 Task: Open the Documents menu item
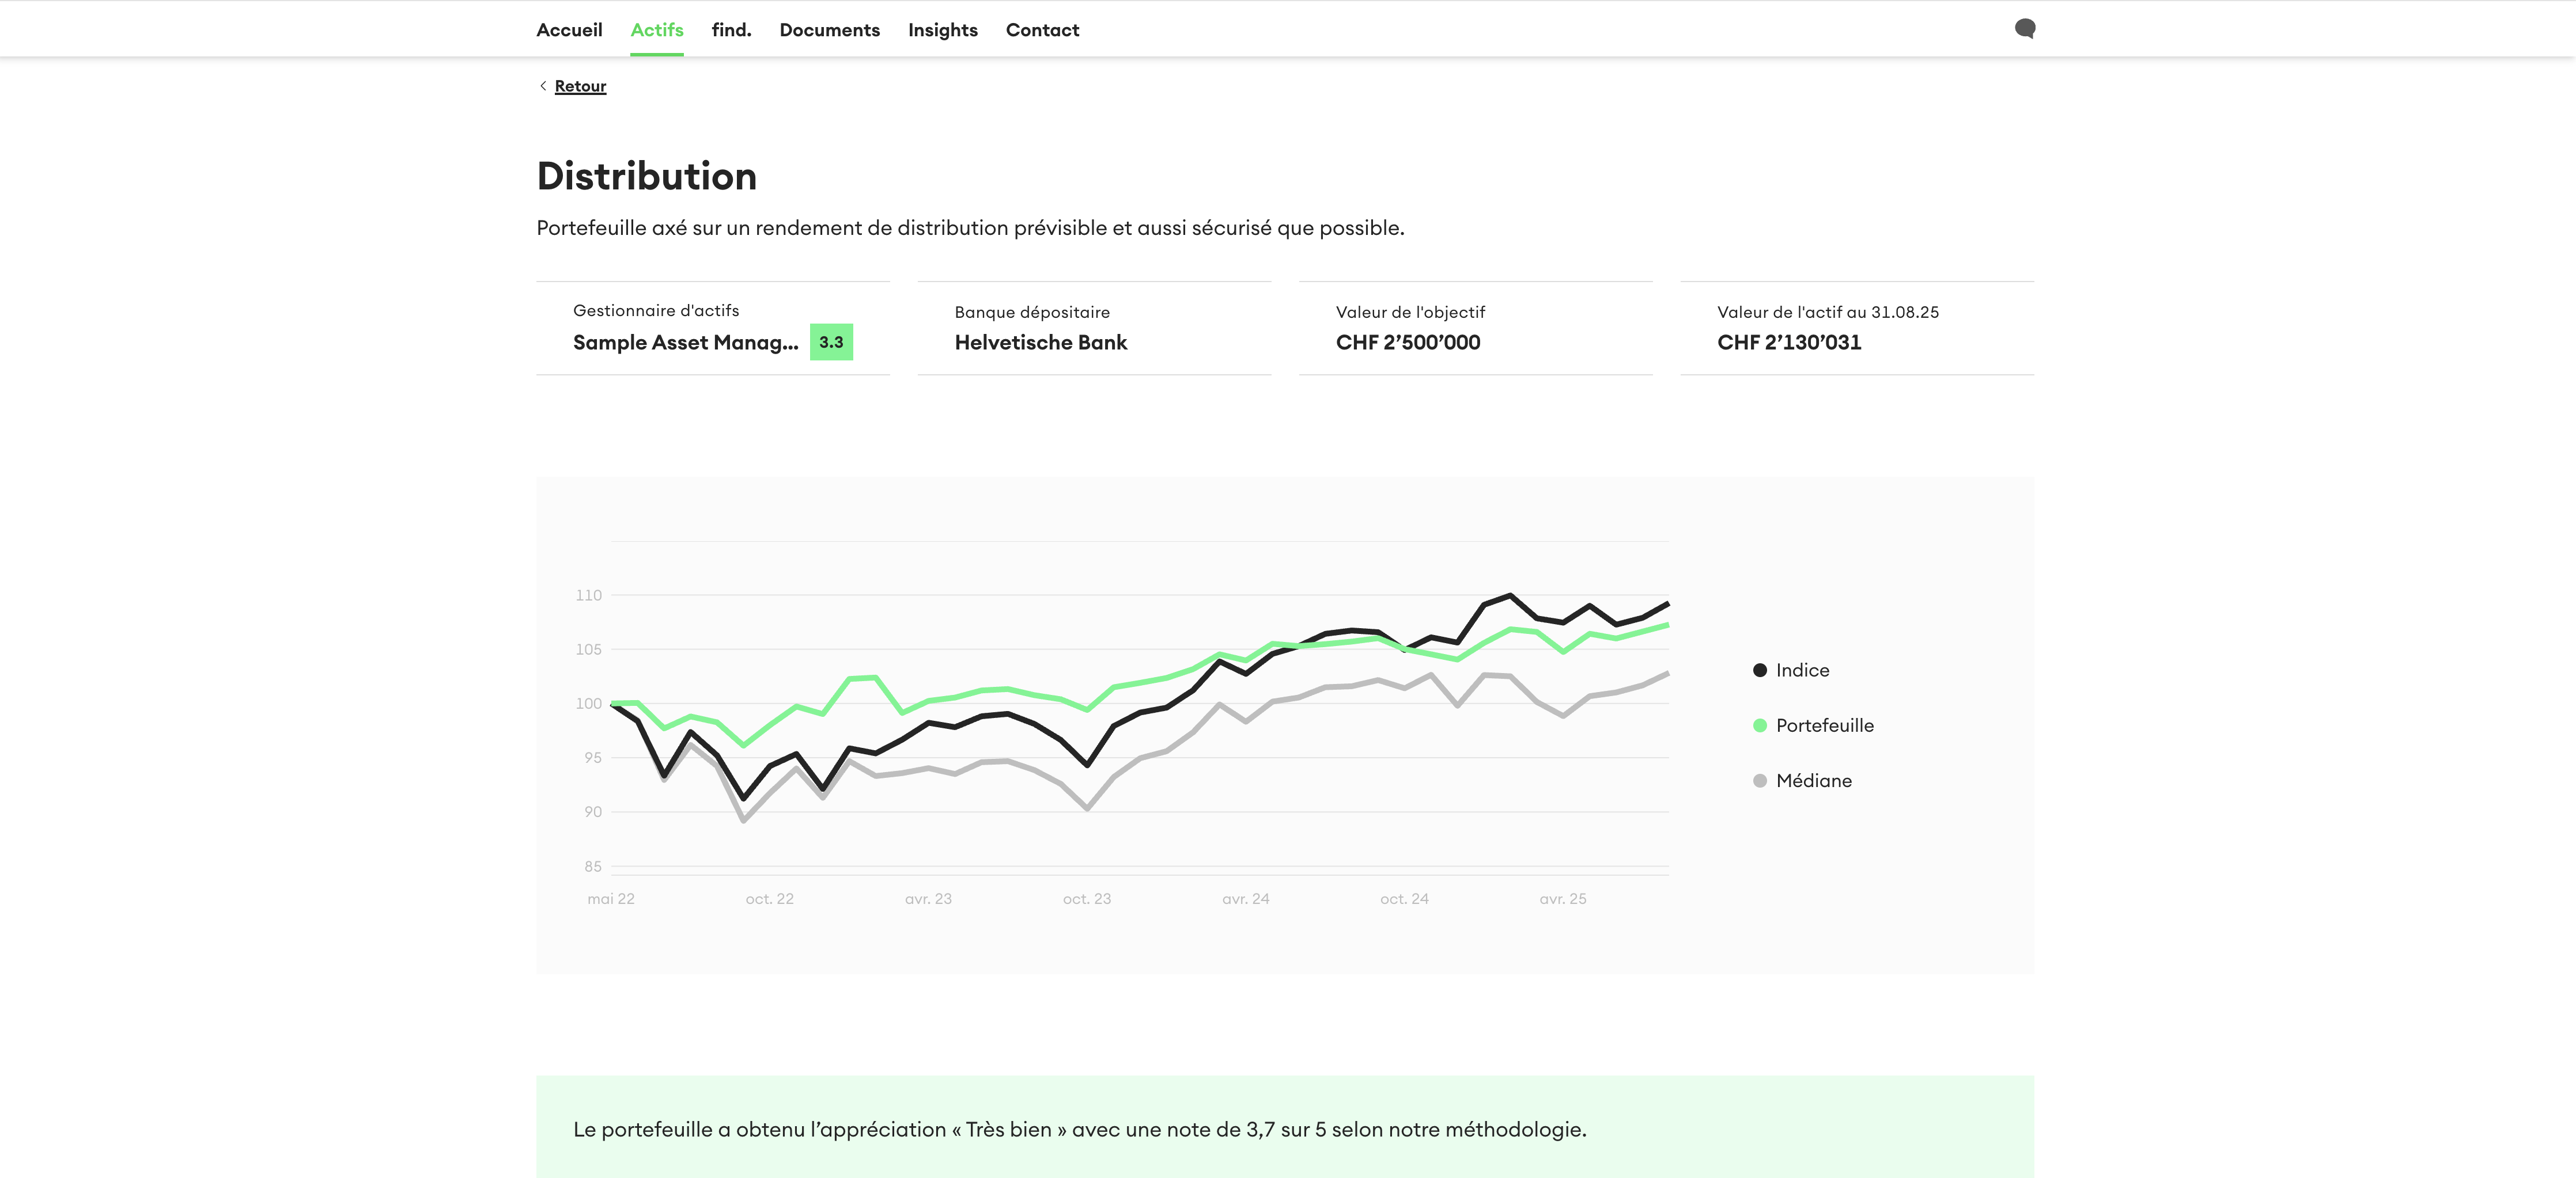[829, 30]
